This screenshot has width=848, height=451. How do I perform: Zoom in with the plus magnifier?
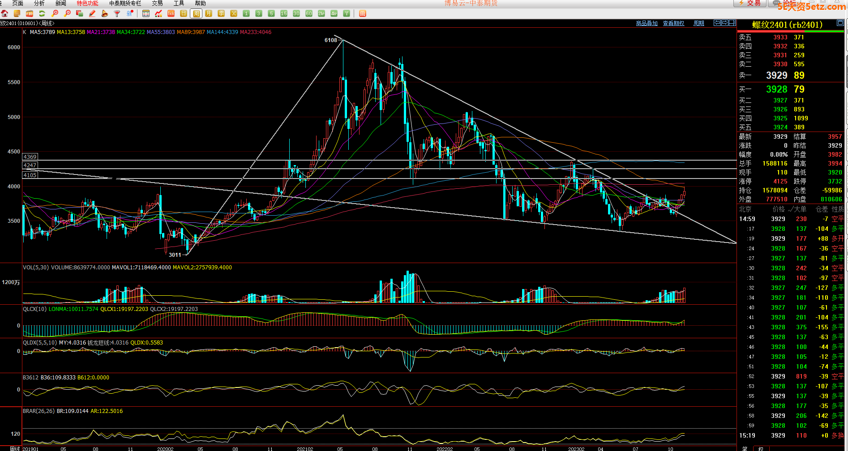tap(55, 13)
